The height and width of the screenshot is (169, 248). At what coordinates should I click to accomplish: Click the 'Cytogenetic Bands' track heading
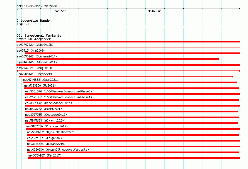[33, 21]
